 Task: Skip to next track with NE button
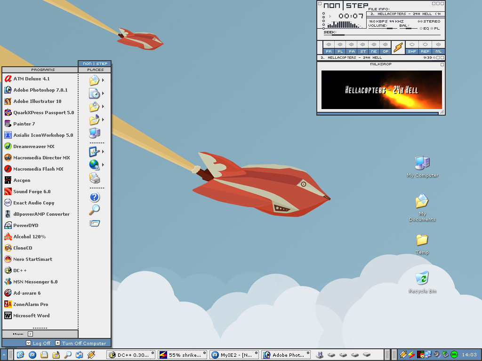[x=374, y=47]
